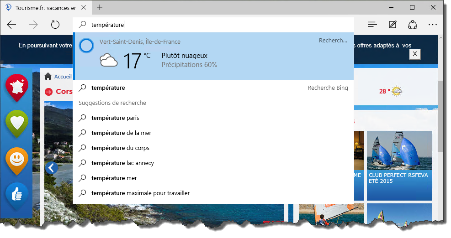This screenshot has height=238, width=451.
Task: Click the orange smiley pin icon
Action: click(17, 160)
